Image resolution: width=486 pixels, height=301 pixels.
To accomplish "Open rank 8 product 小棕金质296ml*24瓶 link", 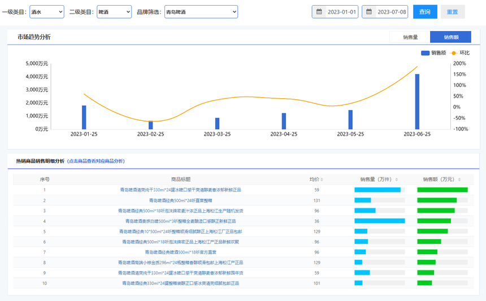I will (x=181, y=263).
